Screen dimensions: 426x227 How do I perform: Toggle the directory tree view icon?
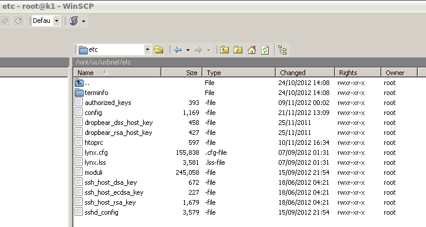click(282, 50)
